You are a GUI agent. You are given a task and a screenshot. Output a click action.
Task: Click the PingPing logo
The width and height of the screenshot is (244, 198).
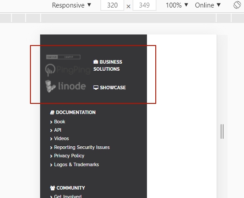click(68, 70)
